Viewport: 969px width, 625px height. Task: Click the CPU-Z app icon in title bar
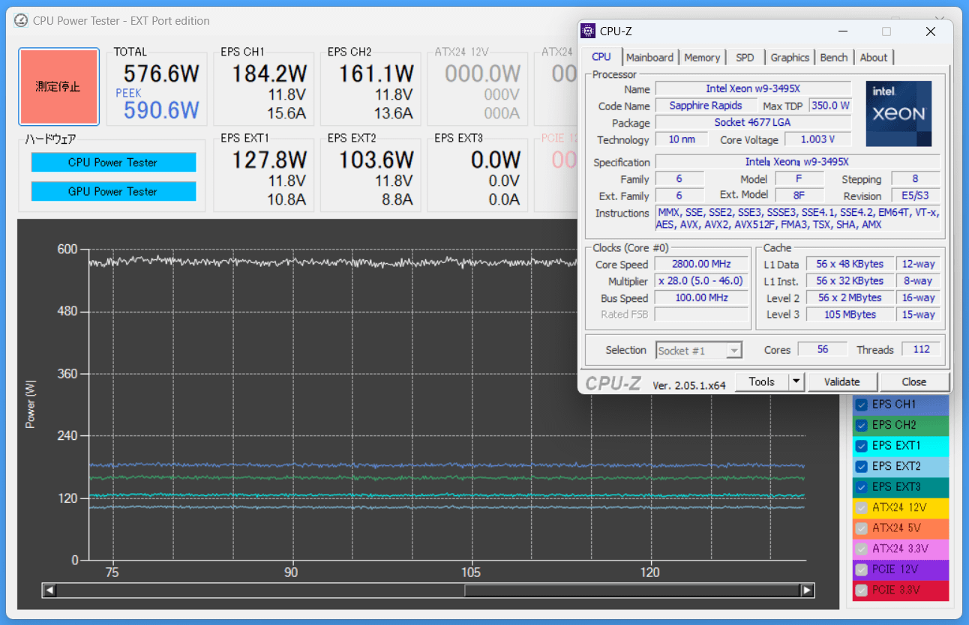589,31
